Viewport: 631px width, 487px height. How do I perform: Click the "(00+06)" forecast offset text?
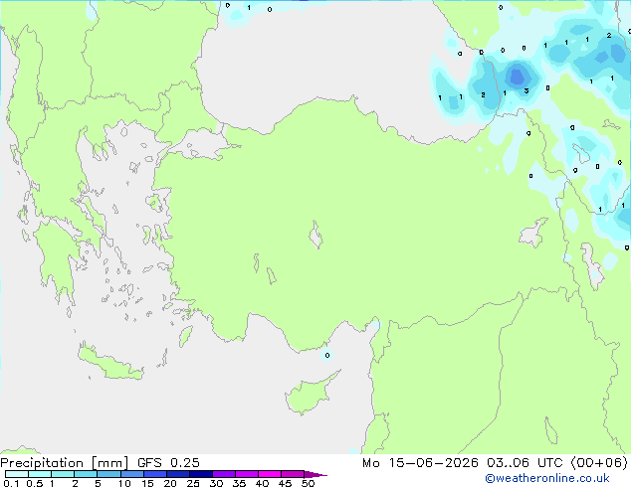coord(599,463)
